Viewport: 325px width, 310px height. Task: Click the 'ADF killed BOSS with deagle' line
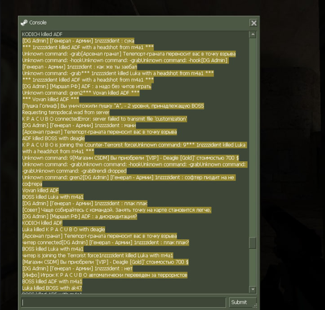(x=53, y=138)
